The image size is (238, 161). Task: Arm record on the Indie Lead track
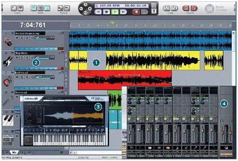[26, 77]
